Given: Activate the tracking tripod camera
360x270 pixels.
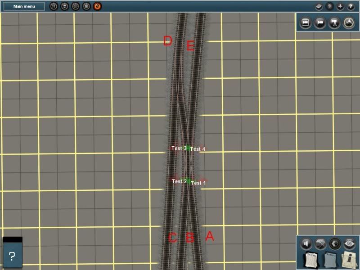Looking at the screenshot, I should pyautogui.click(x=335, y=22).
